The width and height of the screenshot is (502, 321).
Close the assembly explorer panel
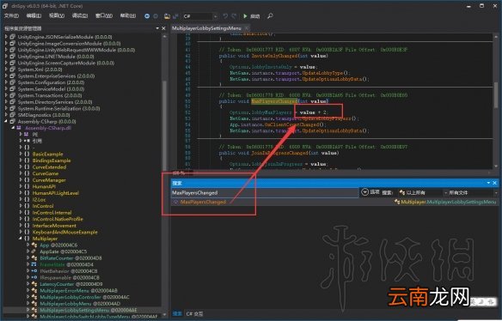pos(163,28)
